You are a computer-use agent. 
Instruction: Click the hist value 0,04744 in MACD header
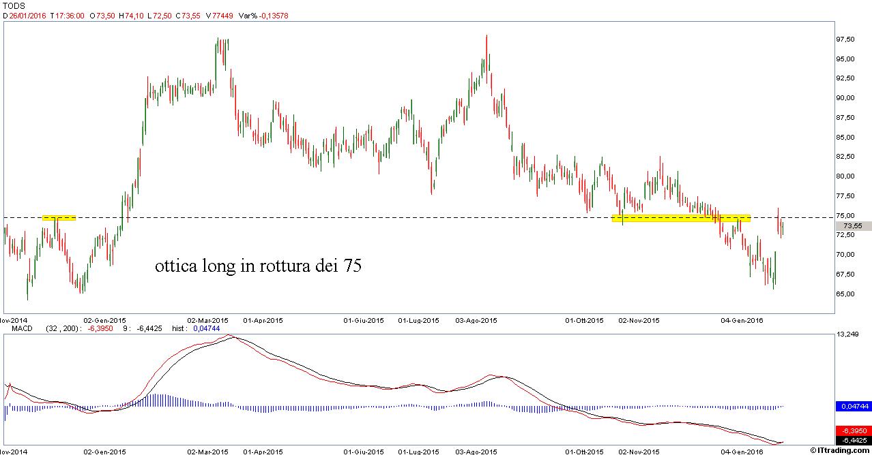click(205, 328)
